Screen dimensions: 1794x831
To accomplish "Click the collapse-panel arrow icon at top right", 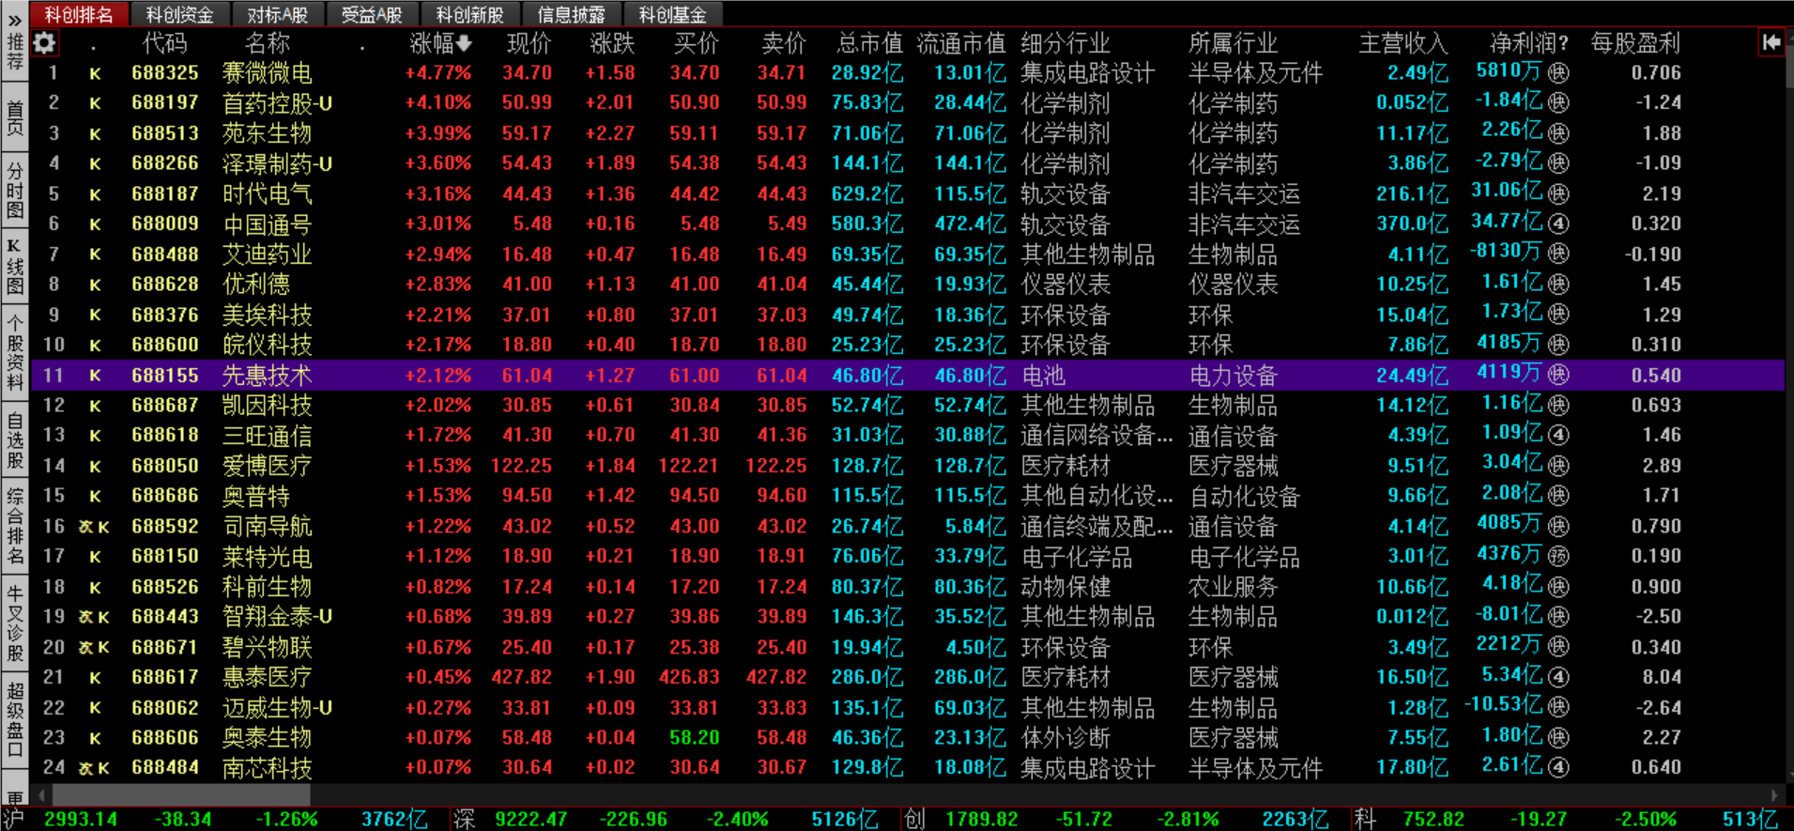I will (1771, 42).
